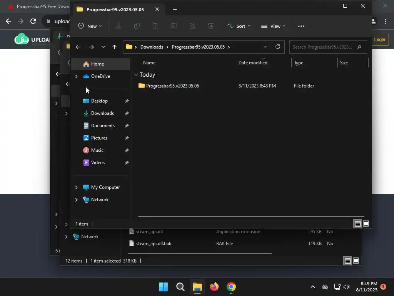
Task: Click the Delete trash can icon
Action: pyautogui.click(x=211, y=26)
